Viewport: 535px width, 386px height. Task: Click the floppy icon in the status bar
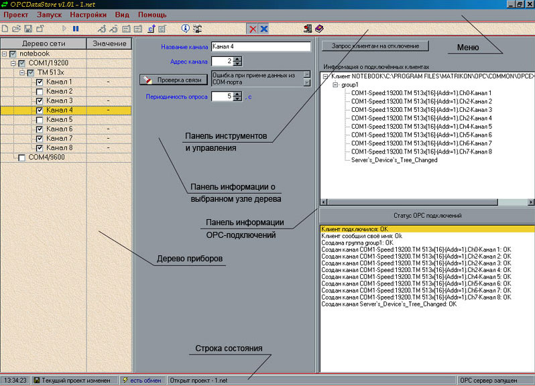click(x=37, y=380)
